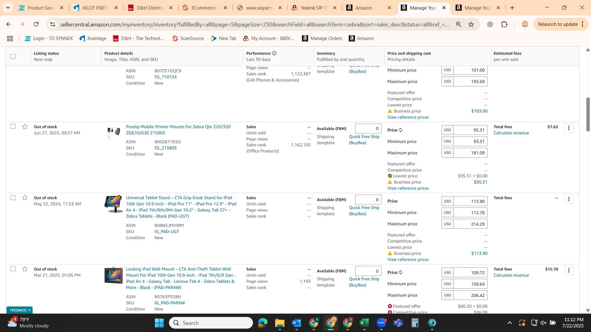Open Microsoft Edge from the taskbar
This screenshot has height=332, width=591.
tap(263, 323)
